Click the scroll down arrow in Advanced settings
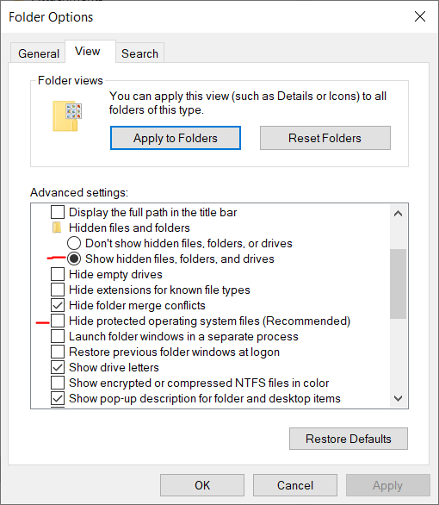Screen dimensions: 439x505 399,398
